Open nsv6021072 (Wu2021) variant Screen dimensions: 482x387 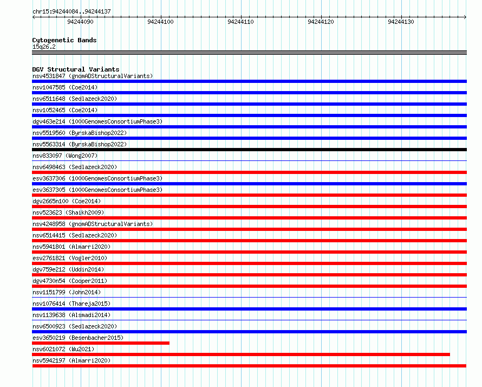(63, 349)
